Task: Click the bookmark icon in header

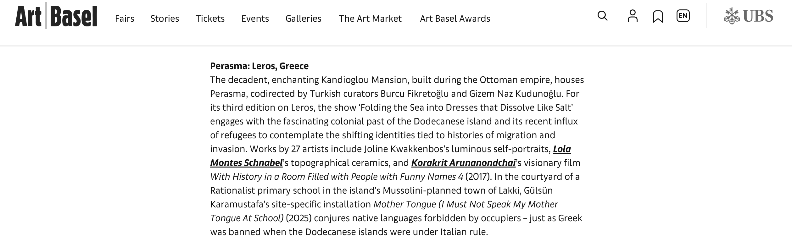Action: tap(658, 16)
